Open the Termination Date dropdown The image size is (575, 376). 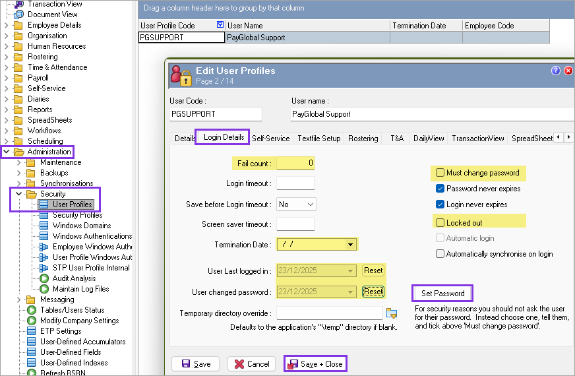(x=349, y=245)
